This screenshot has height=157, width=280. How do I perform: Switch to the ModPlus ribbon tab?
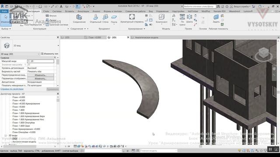206,11
